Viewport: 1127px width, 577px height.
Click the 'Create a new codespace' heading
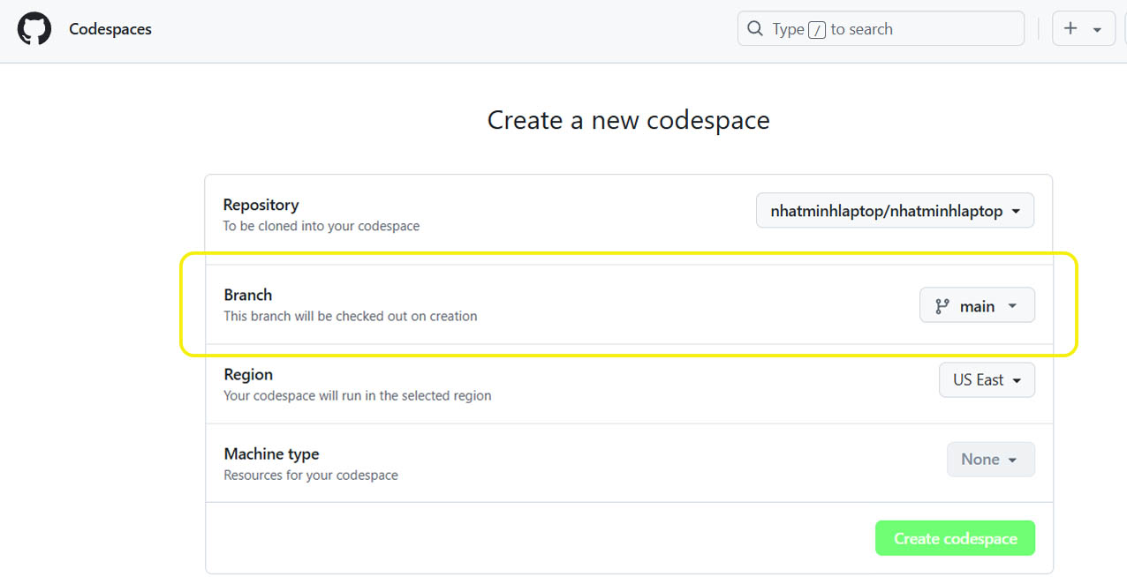[x=628, y=120]
